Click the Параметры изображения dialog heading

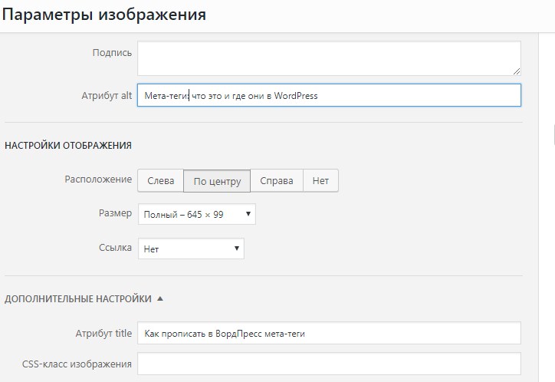coord(104,15)
